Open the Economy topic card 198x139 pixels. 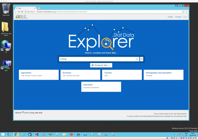point(80,75)
